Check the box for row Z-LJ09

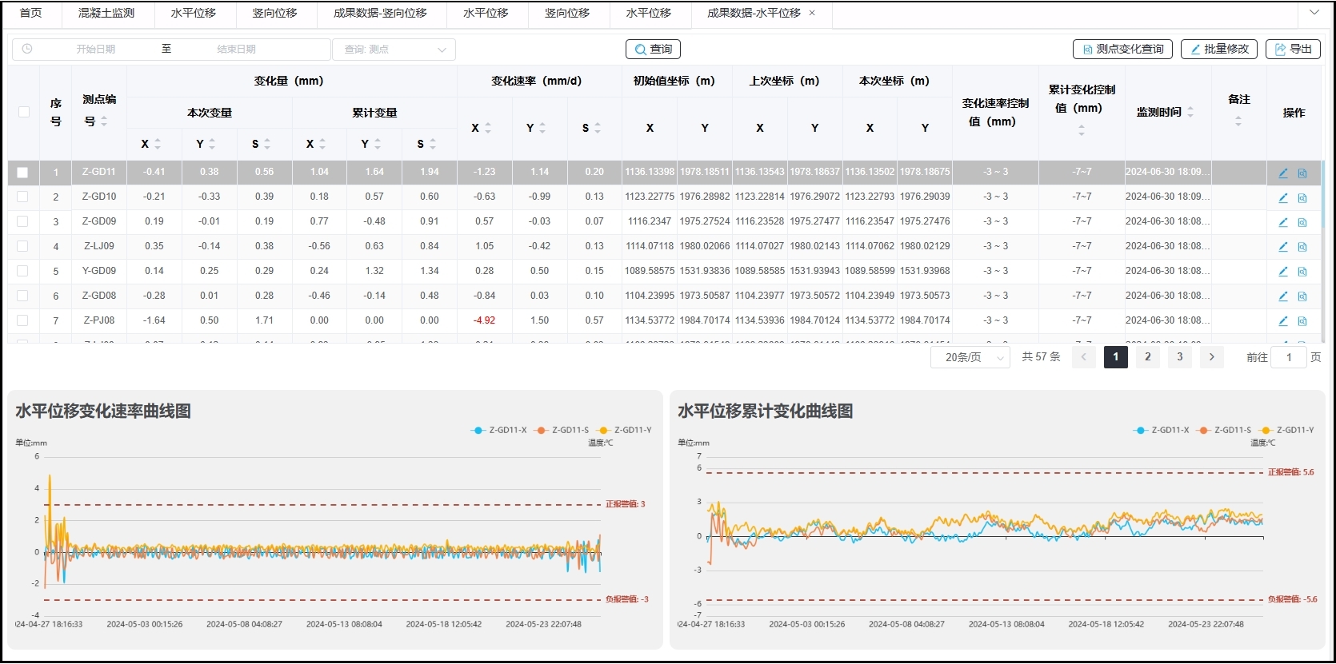coord(22,246)
